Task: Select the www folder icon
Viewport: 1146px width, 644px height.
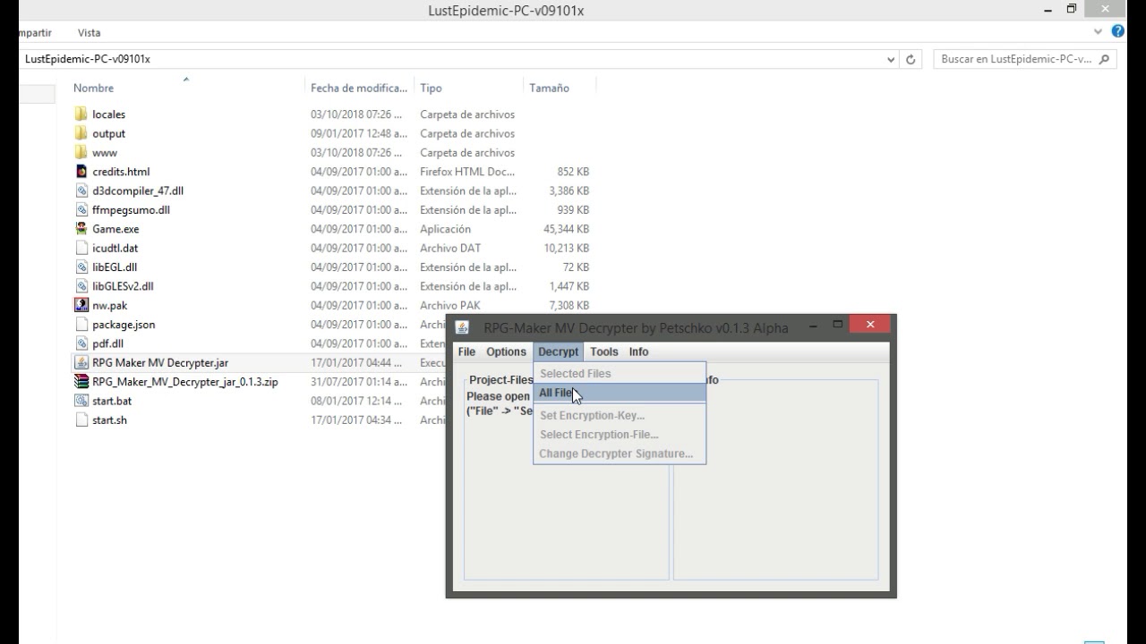Action: point(81,152)
